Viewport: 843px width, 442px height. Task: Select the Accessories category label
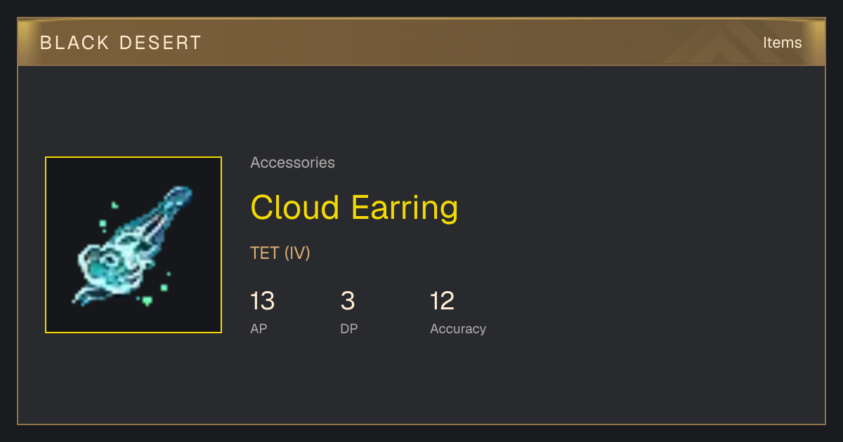pos(292,163)
